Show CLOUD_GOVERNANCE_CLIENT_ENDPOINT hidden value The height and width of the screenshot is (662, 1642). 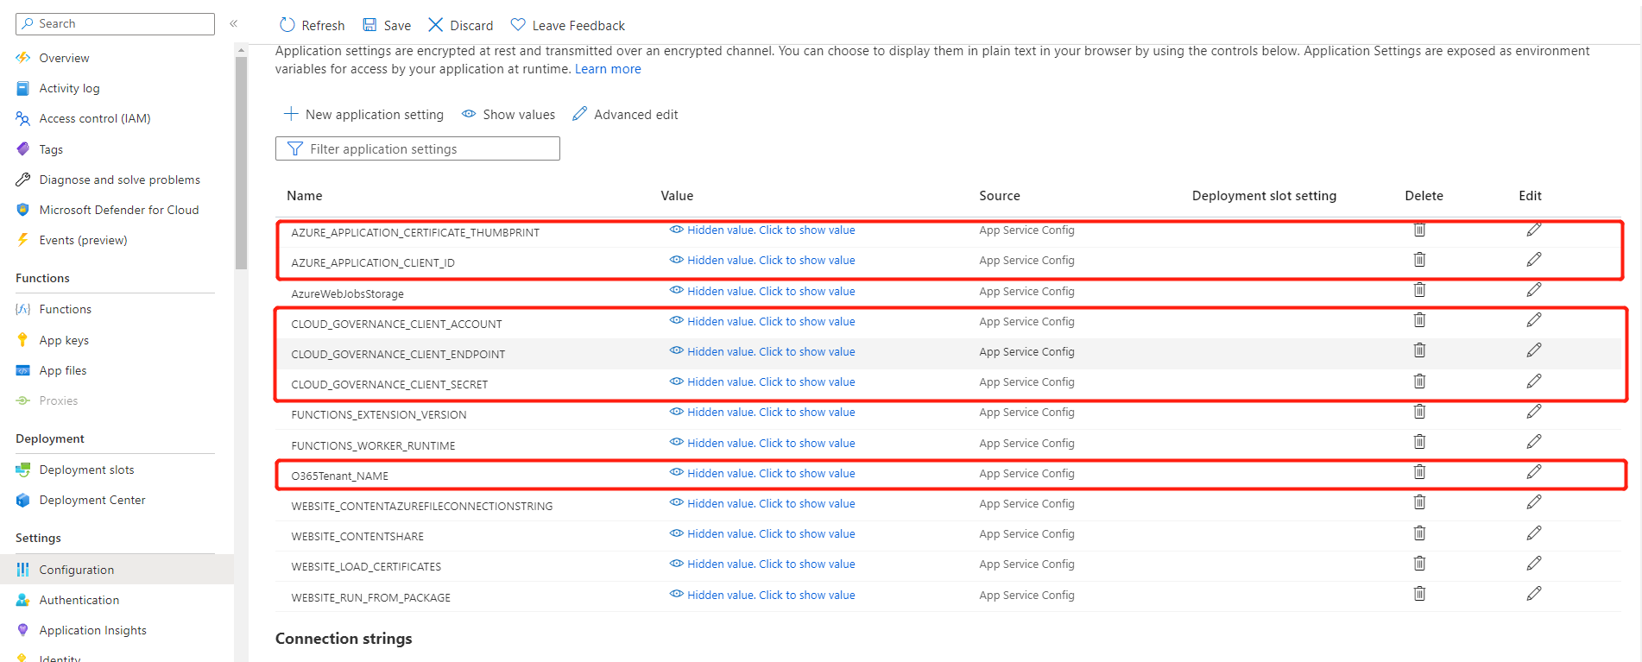(x=762, y=352)
